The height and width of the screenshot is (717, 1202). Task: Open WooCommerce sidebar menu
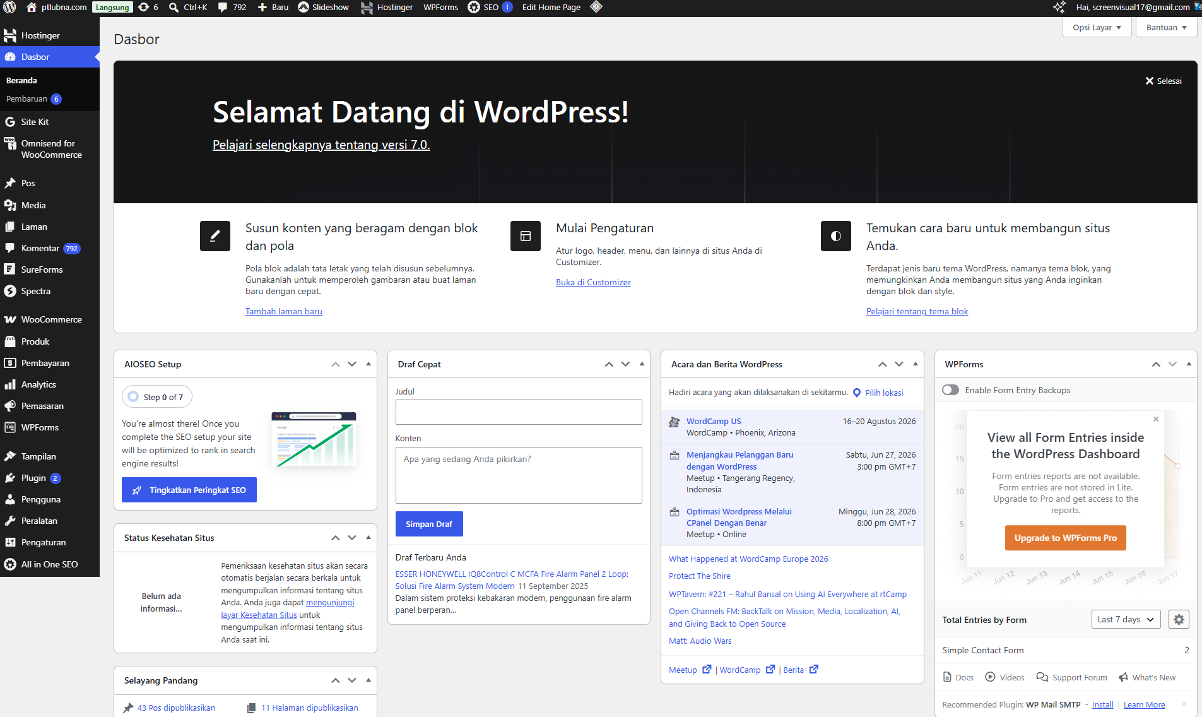pos(50,319)
